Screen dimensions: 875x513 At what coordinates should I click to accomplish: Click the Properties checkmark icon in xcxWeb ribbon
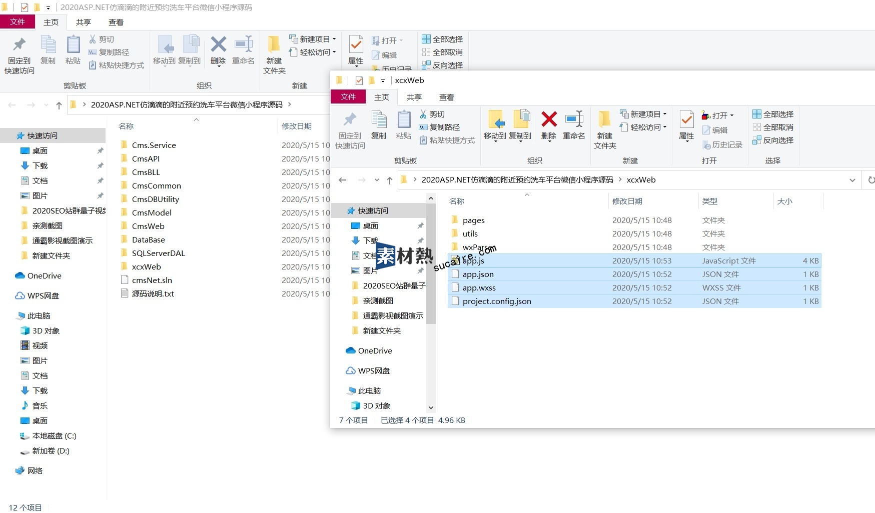[686, 120]
